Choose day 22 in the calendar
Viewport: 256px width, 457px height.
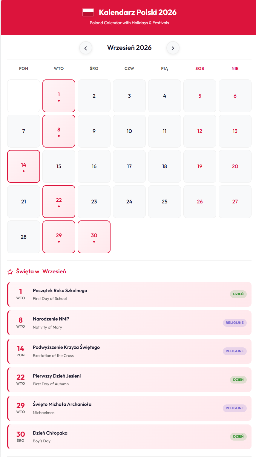[x=59, y=202]
